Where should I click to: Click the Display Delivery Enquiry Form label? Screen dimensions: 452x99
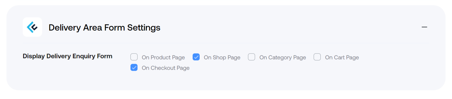point(68,56)
